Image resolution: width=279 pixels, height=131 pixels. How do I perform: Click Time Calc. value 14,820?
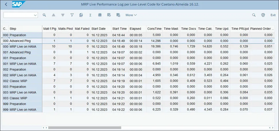[208, 47]
